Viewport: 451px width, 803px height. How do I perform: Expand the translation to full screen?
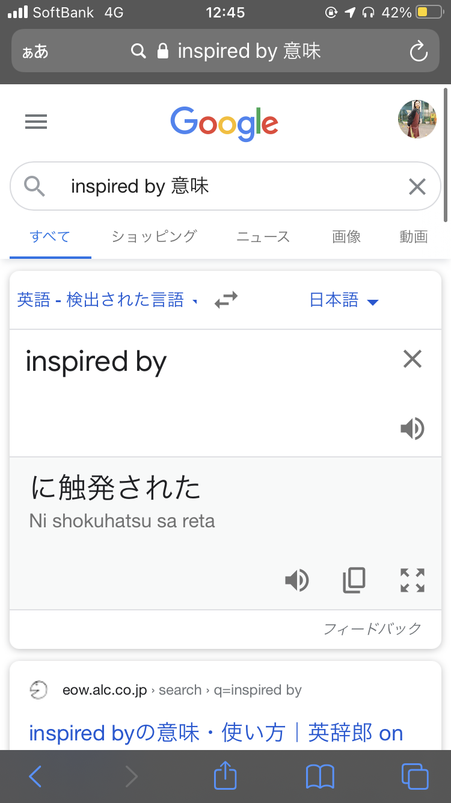pos(413,580)
